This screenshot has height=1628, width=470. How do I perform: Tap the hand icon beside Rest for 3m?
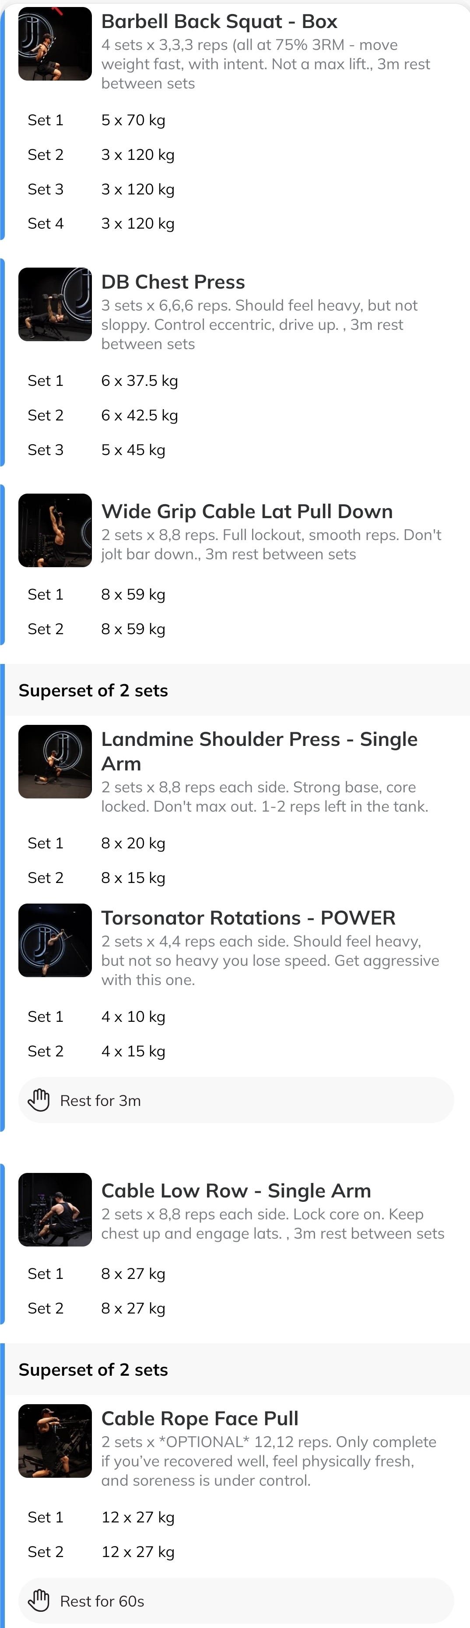[39, 1100]
